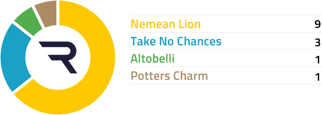Click the divider line below Potters Charm

226,84
